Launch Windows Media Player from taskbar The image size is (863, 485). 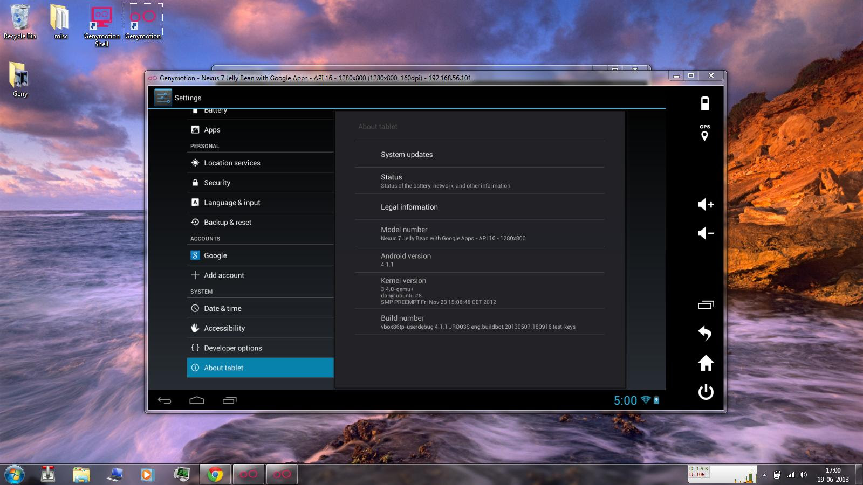(147, 474)
